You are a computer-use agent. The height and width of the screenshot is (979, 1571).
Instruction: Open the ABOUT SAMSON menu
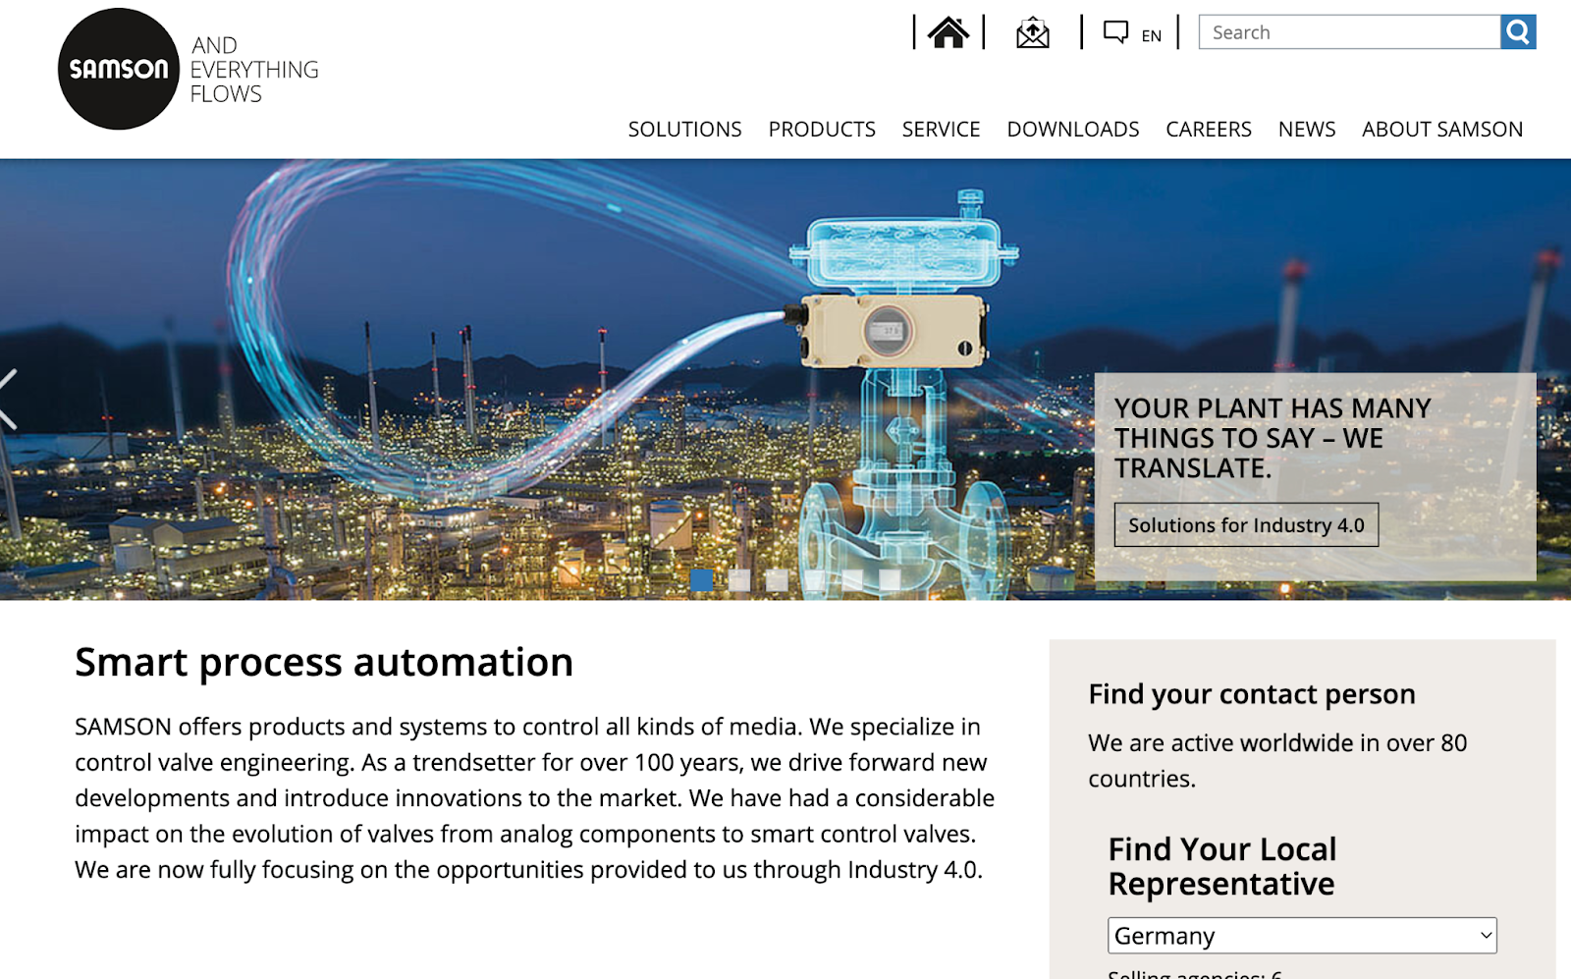pos(1442,130)
